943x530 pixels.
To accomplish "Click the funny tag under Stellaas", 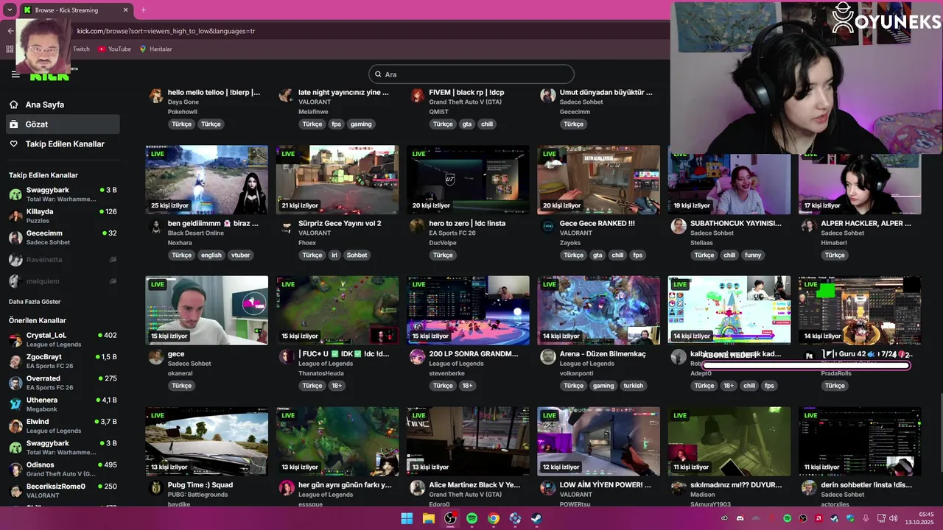I will [753, 255].
